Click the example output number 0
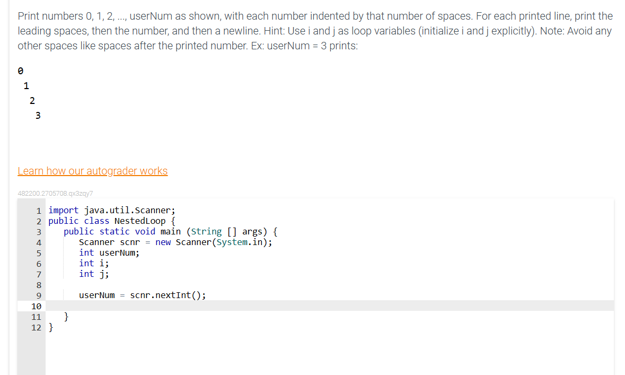625x375 pixels. coord(21,71)
